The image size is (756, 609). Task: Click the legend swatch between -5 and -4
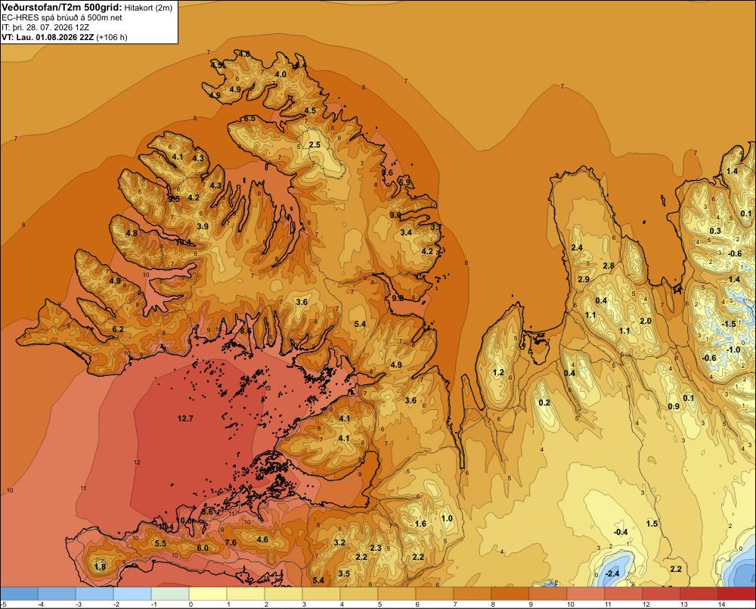coord(19,594)
